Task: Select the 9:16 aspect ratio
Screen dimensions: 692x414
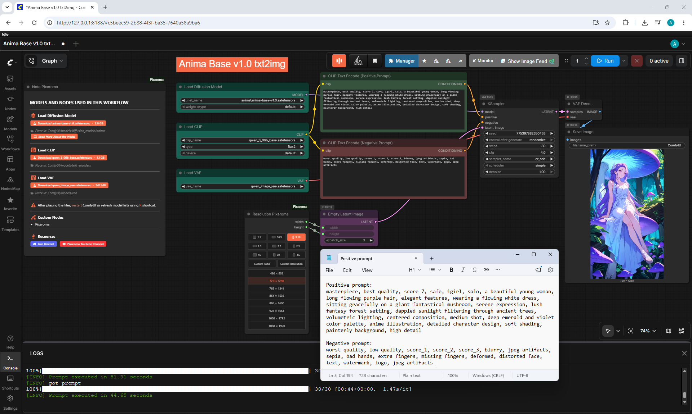Action: click(x=296, y=237)
